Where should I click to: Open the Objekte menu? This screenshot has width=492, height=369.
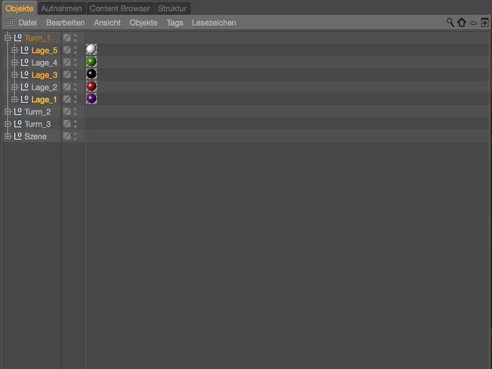click(143, 23)
